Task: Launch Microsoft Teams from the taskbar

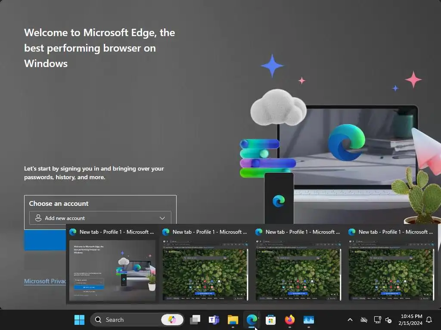Action: 214,320
